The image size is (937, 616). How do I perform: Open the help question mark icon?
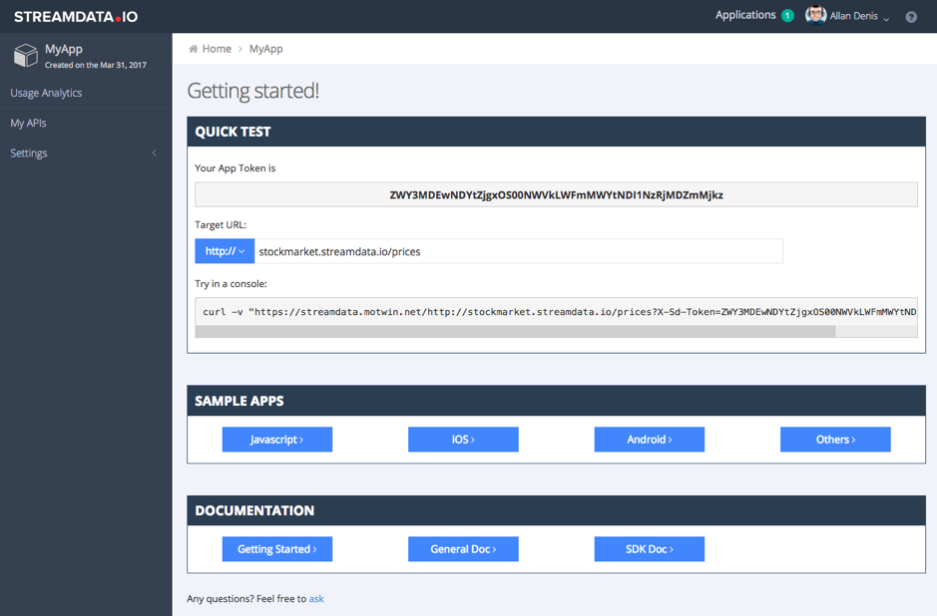911,17
